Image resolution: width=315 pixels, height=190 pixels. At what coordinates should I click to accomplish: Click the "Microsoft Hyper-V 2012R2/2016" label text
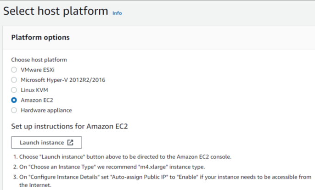click(63, 80)
